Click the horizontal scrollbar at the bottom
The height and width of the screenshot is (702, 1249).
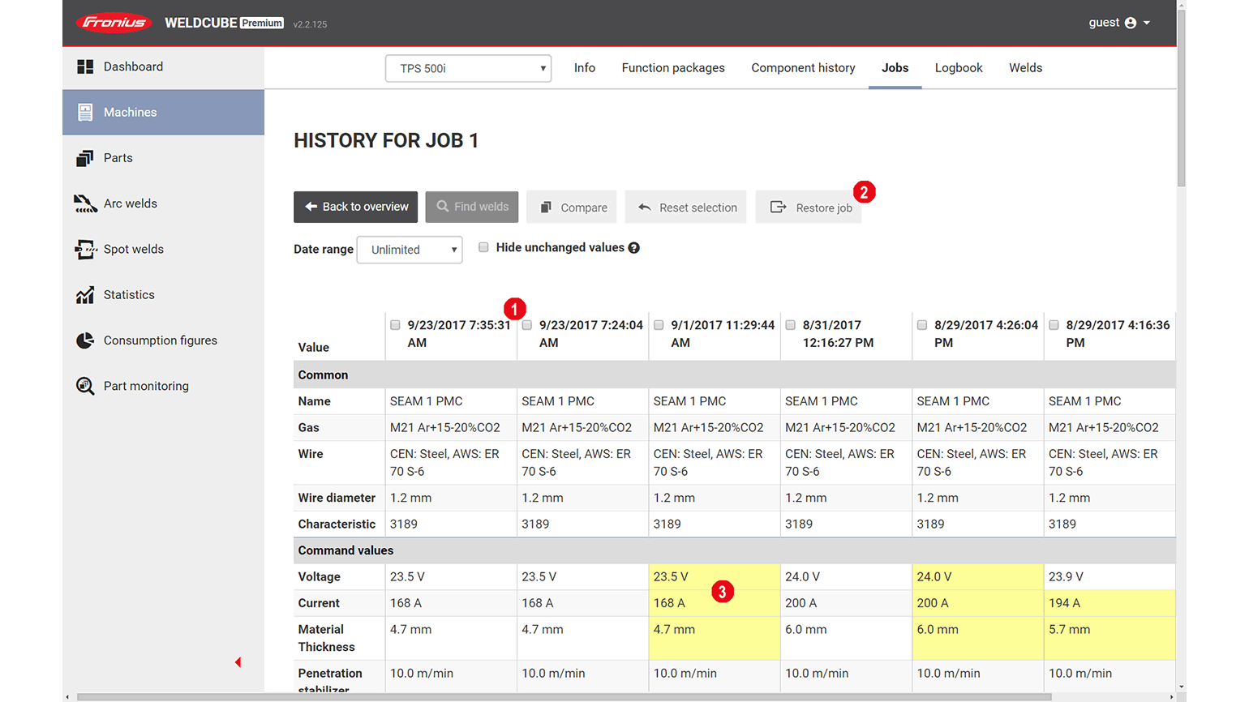pyautogui.click(x=564, y=696)
